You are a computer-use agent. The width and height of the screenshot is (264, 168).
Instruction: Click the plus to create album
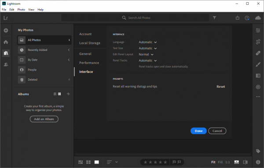click(x=68, y=94)
